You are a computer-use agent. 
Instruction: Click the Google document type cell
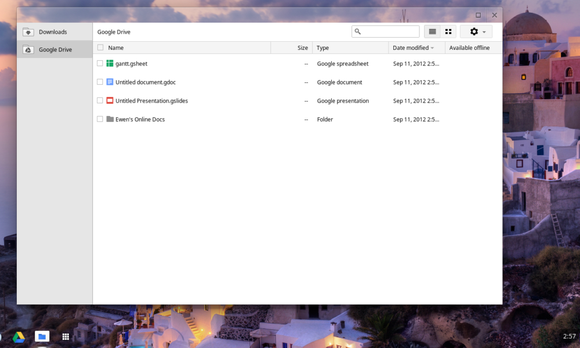(x=339, y=82)
